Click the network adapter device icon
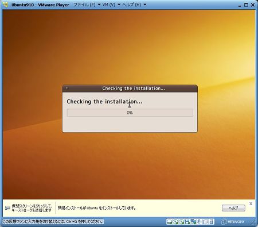The height and width of the screenshot is (227, 258). [x=194, y=222]
